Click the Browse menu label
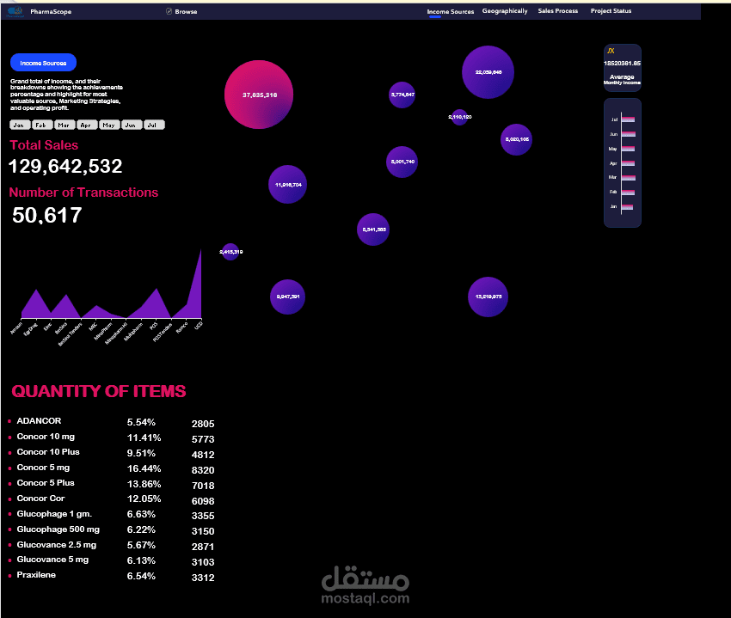 click(x=186, y=12)
